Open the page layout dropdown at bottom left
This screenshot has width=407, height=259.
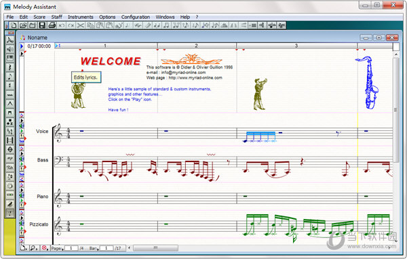click(24, 248)
